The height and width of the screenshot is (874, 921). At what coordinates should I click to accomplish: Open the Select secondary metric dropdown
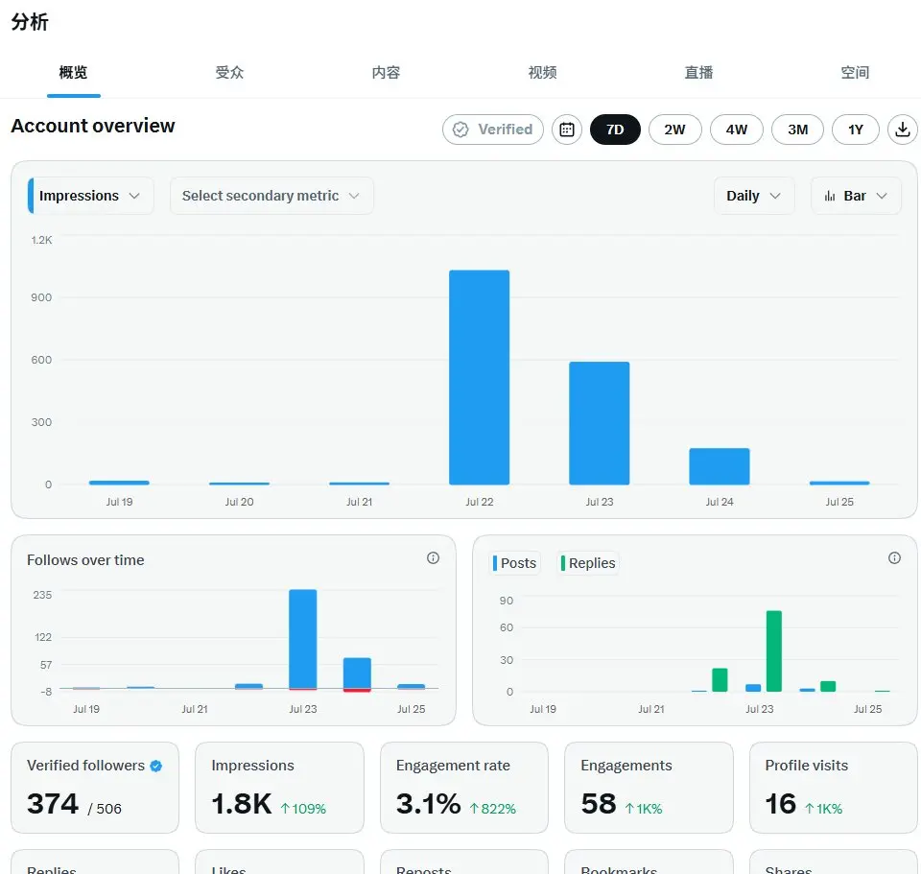pos(272,196)
